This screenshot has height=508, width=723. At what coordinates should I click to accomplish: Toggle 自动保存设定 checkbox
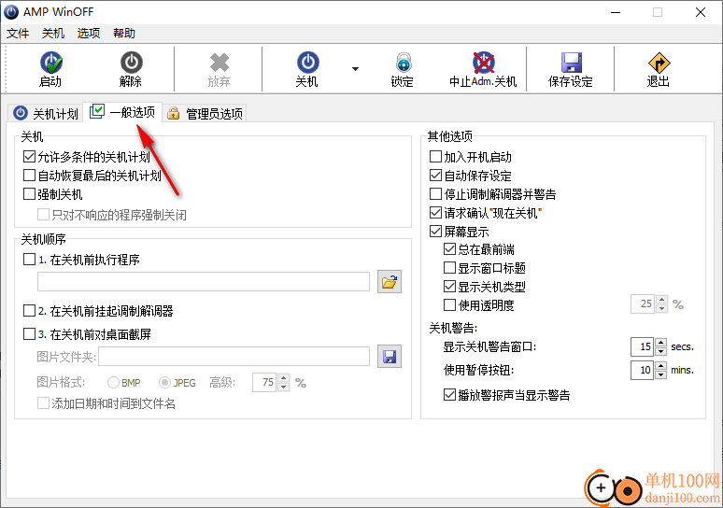(435, 176)
